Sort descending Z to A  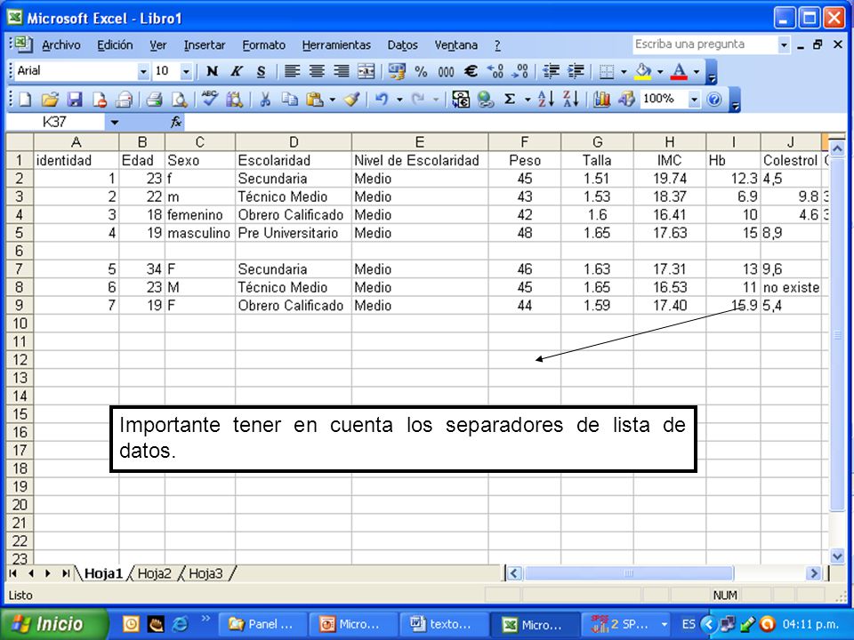pyautogui.click(x=571, y=100)
